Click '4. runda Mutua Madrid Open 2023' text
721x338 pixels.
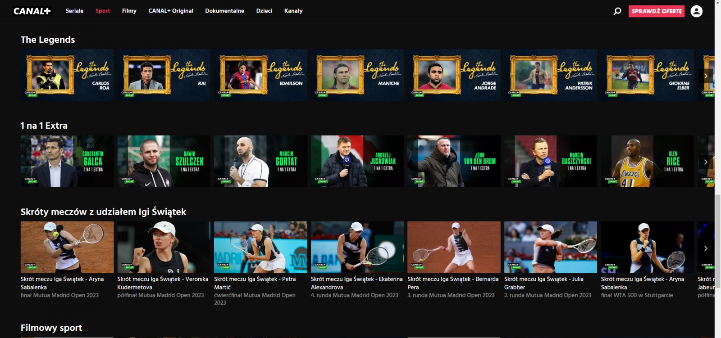(355, 295)
